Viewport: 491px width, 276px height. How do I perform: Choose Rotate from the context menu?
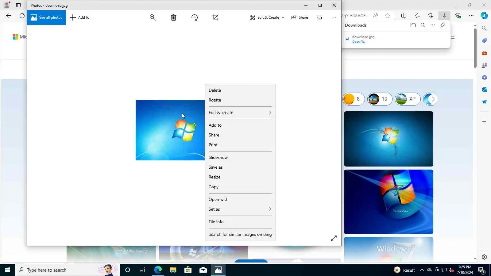pos(240,100)
